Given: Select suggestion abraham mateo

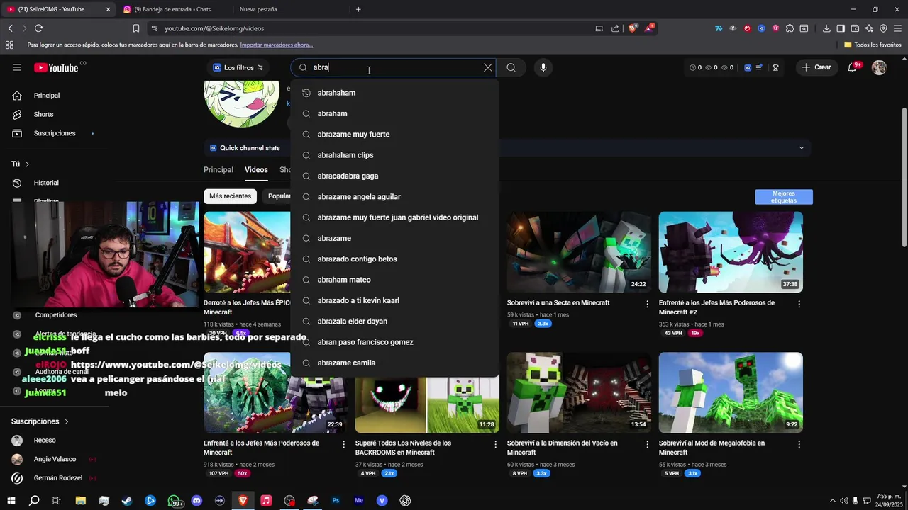Looking at the screenshot, I should [x=394, y=280].
